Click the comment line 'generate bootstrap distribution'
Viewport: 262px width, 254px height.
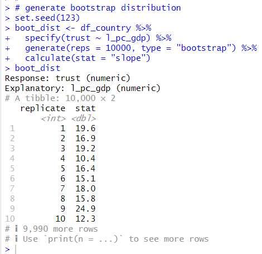click(93, 8)
